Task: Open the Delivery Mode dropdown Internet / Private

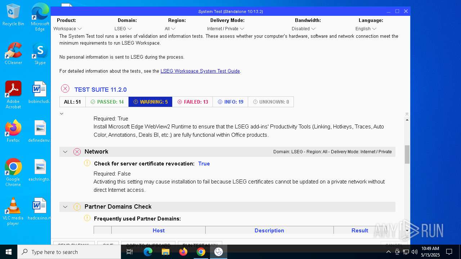Action: click(x=225, y=29)
